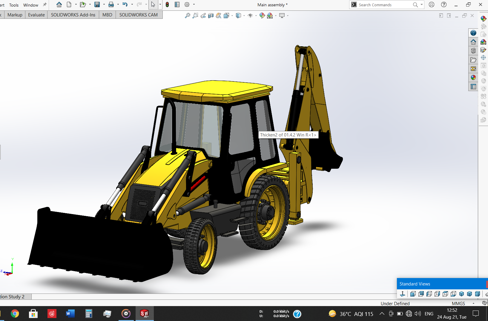Click the View Orientation cube icon
This screenshot has height=321, width=488.
[x=226, y=16]
